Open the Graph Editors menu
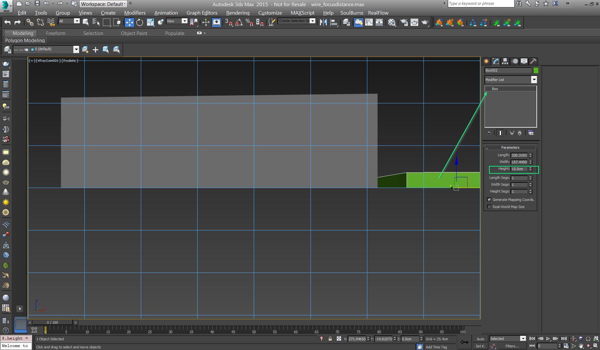The width and height of the screenshot is (600, 350). coord(202,13)
